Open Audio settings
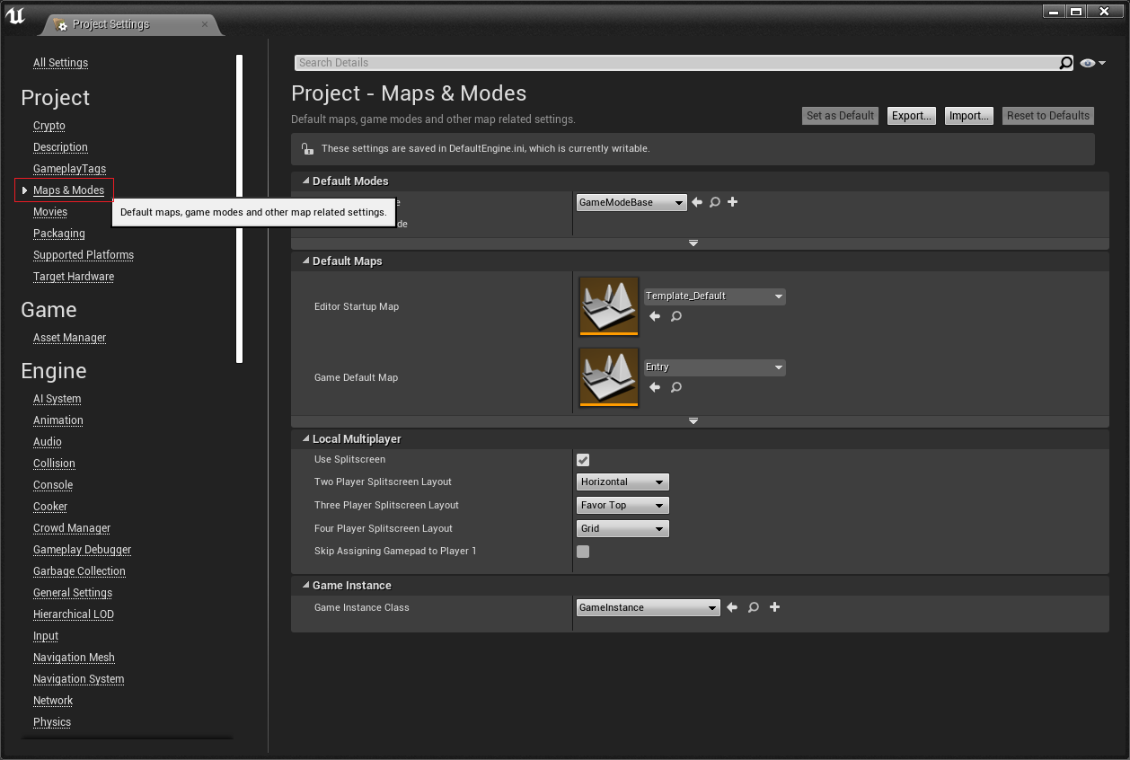 (48, 442)
